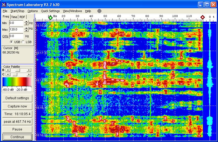The height and width of the screenshot is (142, 218).
Task: Click the Spectrum Laboratory title bar icon
Action: (4, 5)
